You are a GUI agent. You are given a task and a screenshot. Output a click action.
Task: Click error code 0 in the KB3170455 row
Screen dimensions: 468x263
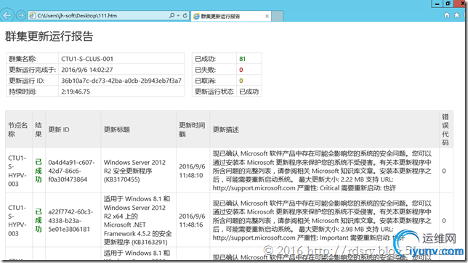click(x=444, y=171)
